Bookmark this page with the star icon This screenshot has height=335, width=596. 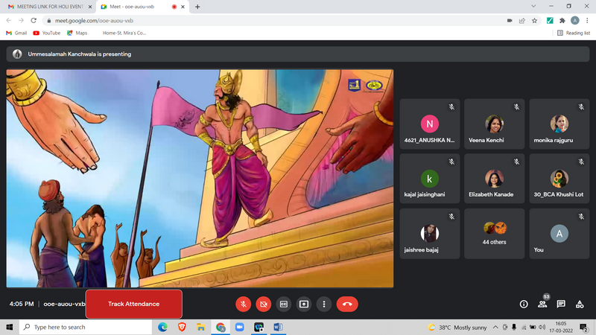tap(534, 21)
